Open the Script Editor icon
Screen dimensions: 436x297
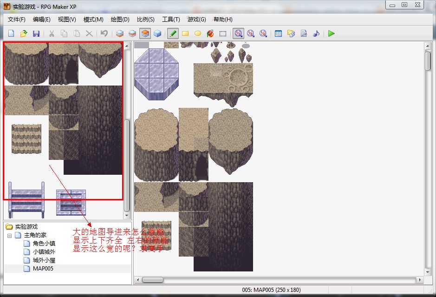tap(304, 33)
